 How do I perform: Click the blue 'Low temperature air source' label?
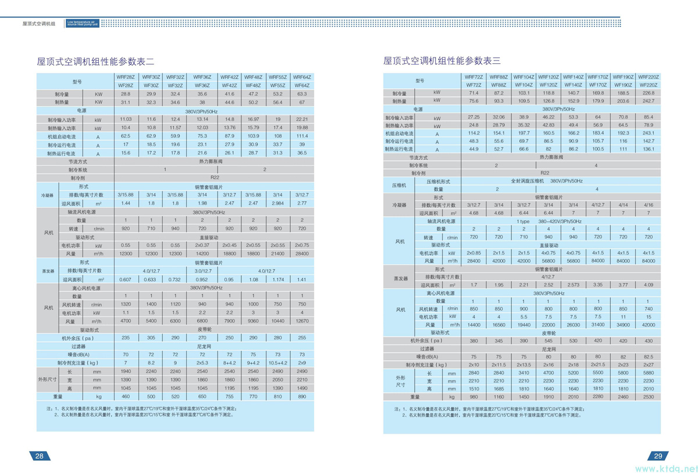pos(83,23)
